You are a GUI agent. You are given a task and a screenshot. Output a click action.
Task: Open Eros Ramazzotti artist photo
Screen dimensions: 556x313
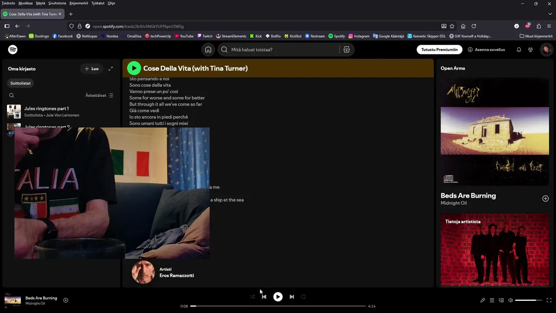point(143,272)
